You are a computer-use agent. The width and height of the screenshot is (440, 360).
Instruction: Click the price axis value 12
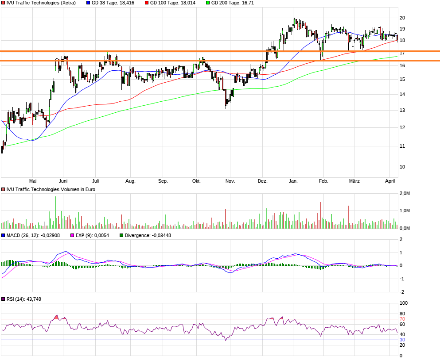[402, 127]
